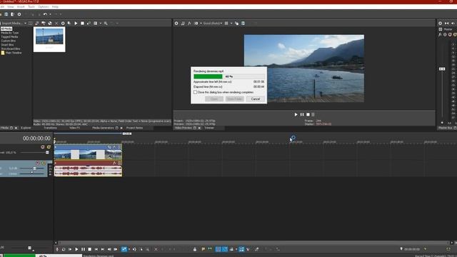Open Project Properties from main toolbar

[19, 14]
